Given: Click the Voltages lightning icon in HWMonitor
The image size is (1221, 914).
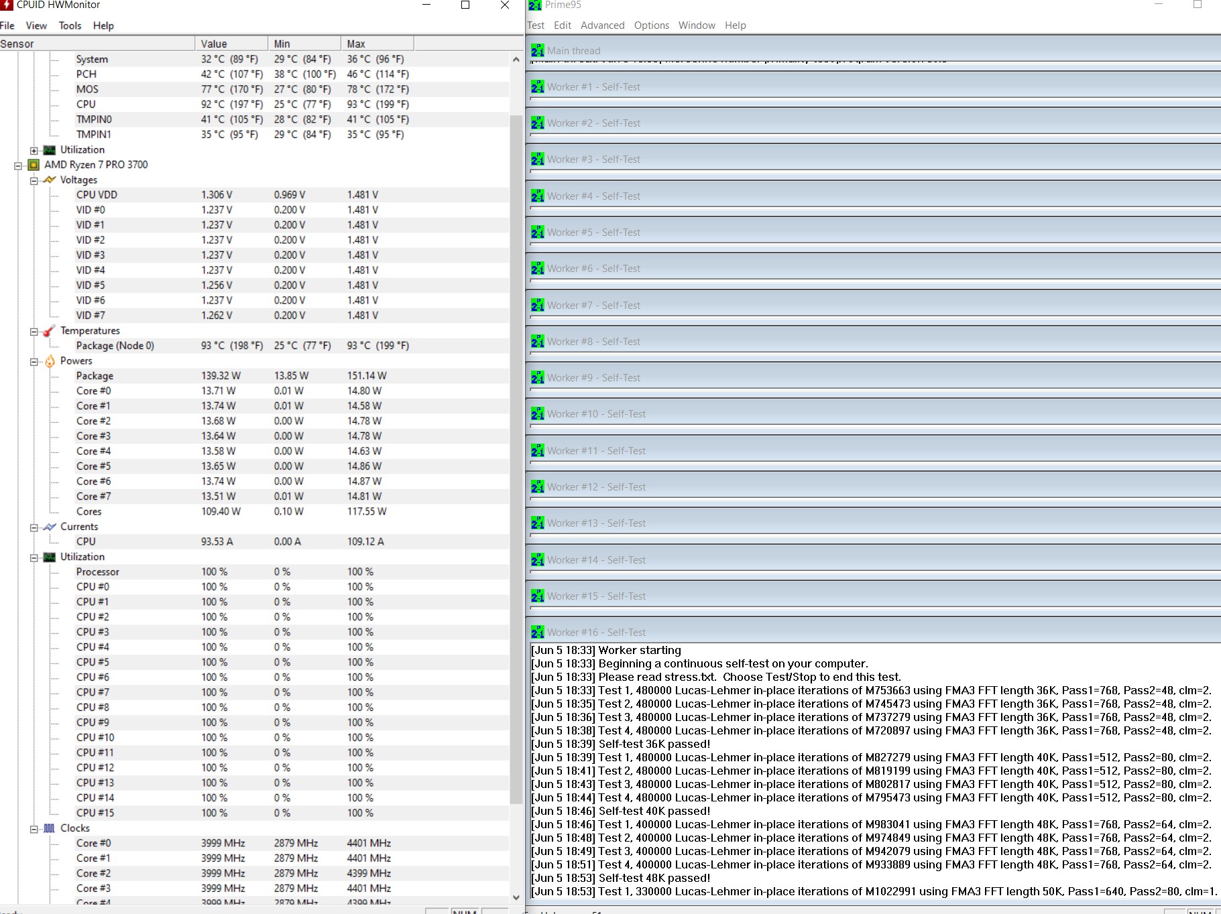Looking at the screenshot, I should (x=50, y=180).
